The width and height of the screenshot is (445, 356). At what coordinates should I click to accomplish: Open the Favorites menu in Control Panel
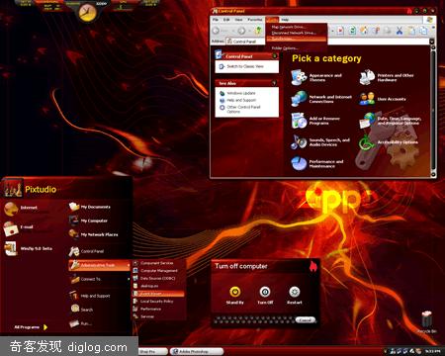pos(255,20)
